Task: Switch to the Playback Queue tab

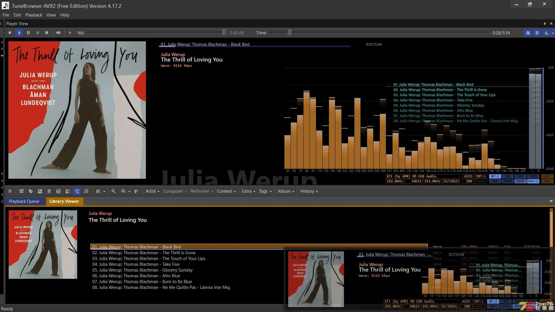Action: (24, 201)
